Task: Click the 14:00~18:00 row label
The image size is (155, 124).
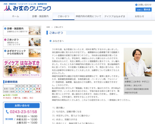Action: coord(9,92)
